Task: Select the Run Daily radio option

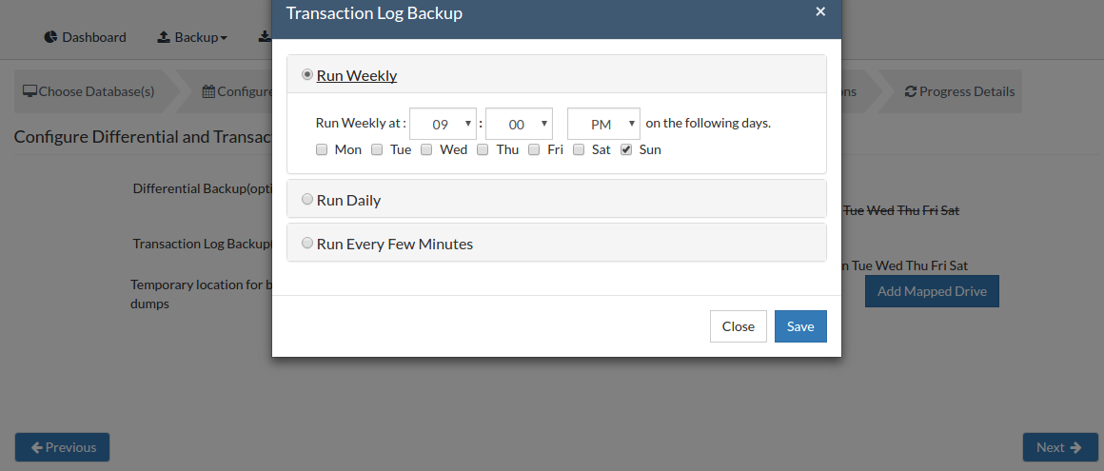Action: pyautogui.click(x=307, y=199)
